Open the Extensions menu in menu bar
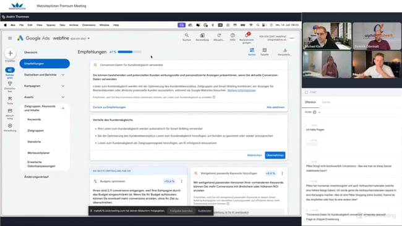This screenshot has height=226, width=402. [88, 25]
